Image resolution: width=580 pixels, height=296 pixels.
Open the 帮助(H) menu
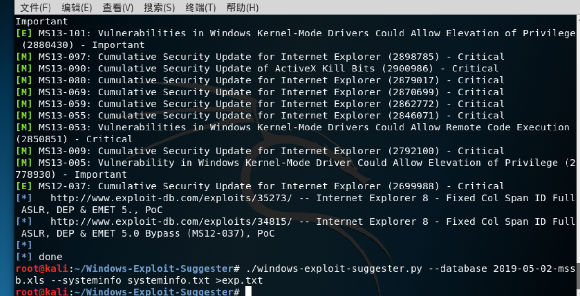[x=242, y=8]
